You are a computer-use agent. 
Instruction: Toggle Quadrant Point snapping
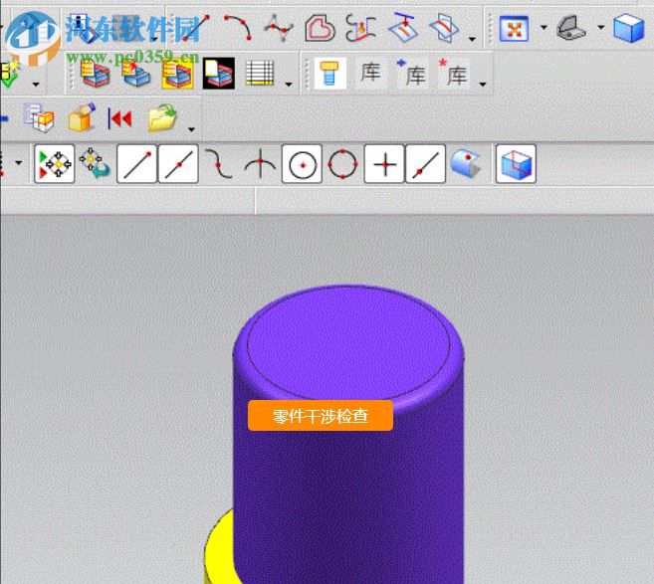pyautogui.click(x=342, y=164)
